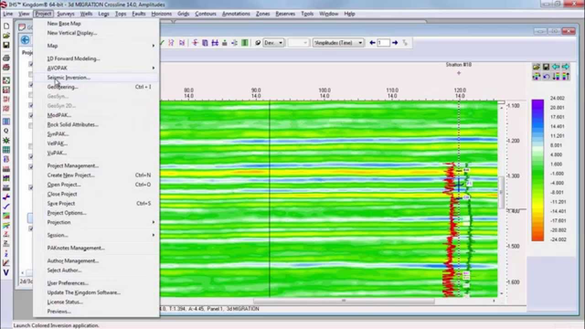Click the purple top of the color bar
The height and width of the screenshot is (329, 585).
pos(538,102)
